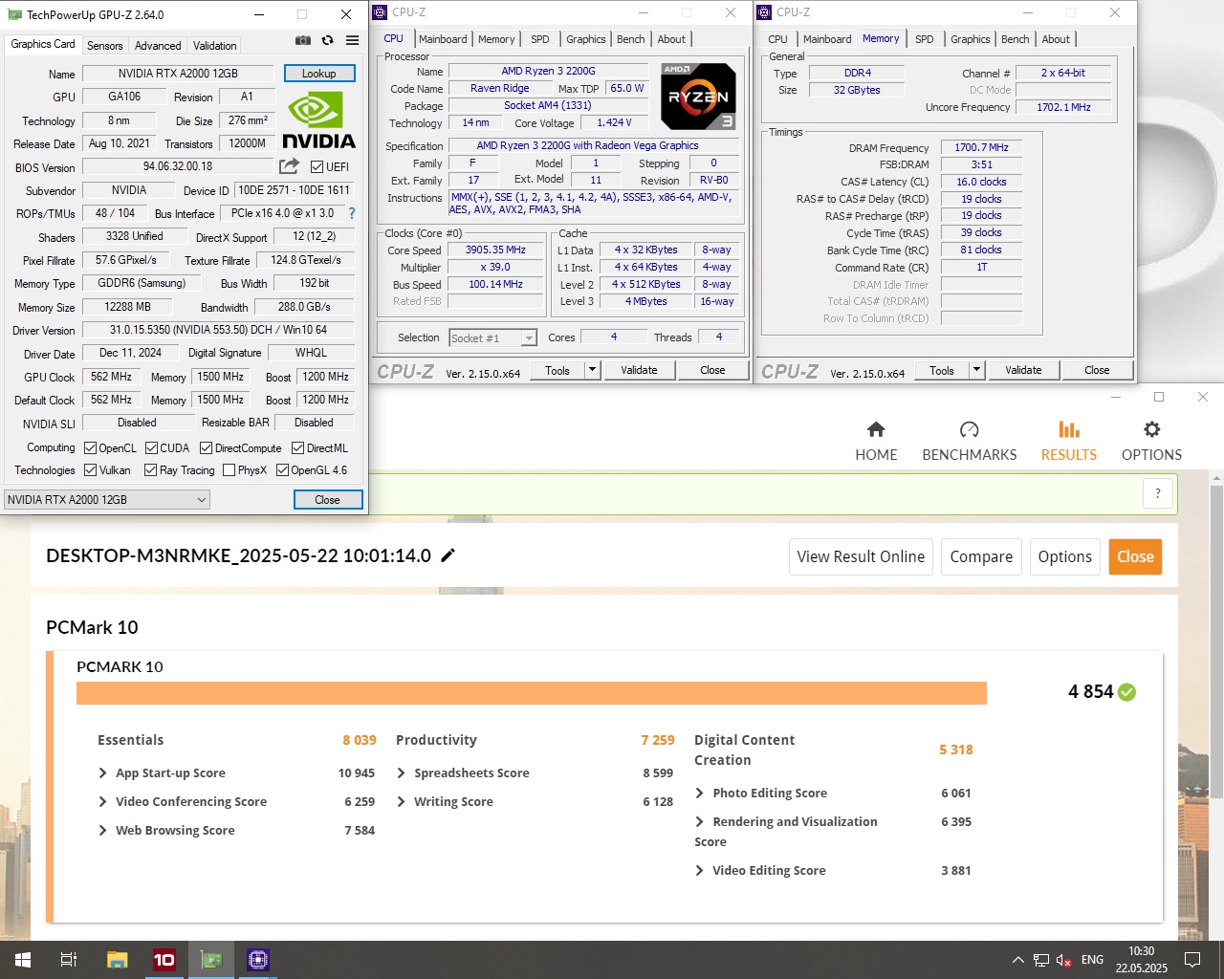Toggle the CUDA checkbox
Image resolution: width=1224 pixels, height=979 pixels.
151,447
